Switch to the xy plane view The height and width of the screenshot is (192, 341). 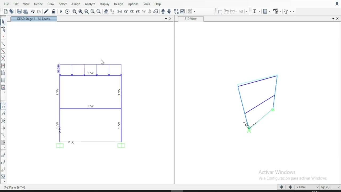[125, 11]
